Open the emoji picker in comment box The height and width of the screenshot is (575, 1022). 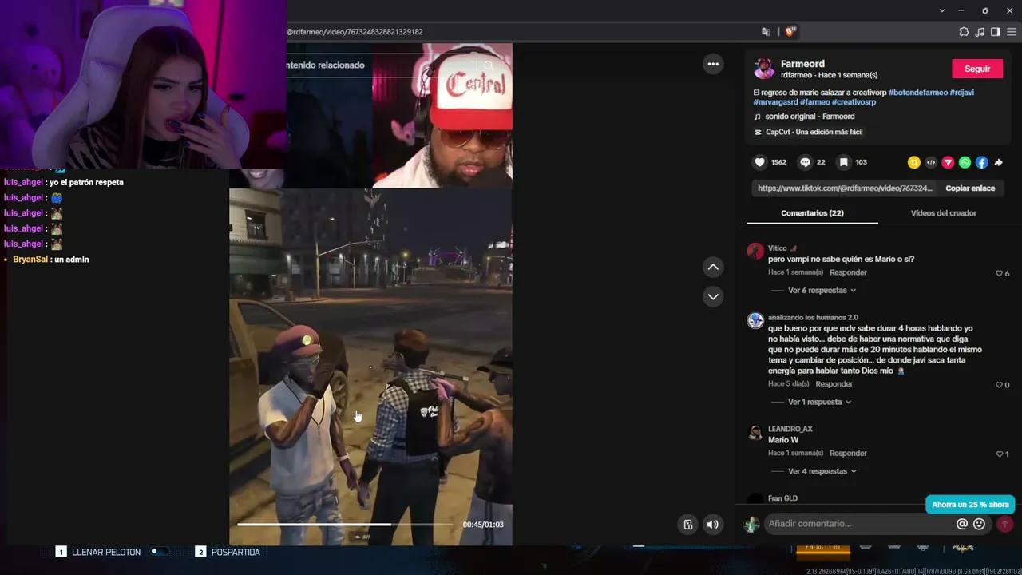click(x=980, y=524)
